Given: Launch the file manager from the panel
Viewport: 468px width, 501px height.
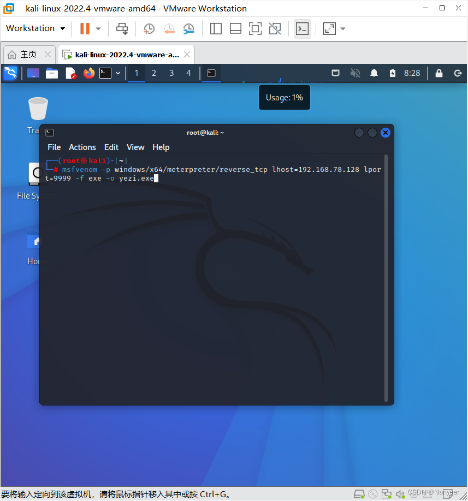Looking at the screenshot, I should 52,73.
